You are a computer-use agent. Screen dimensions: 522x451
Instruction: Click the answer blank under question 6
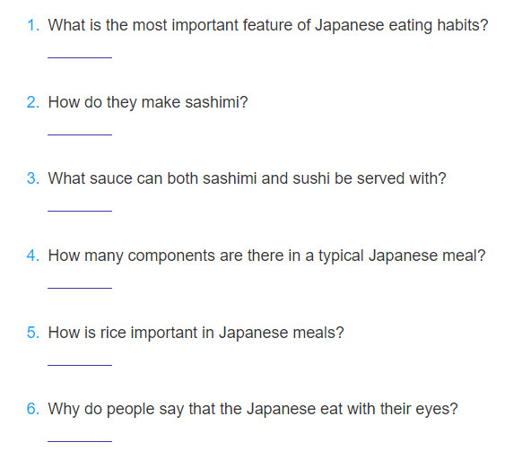tap(80, 437)
